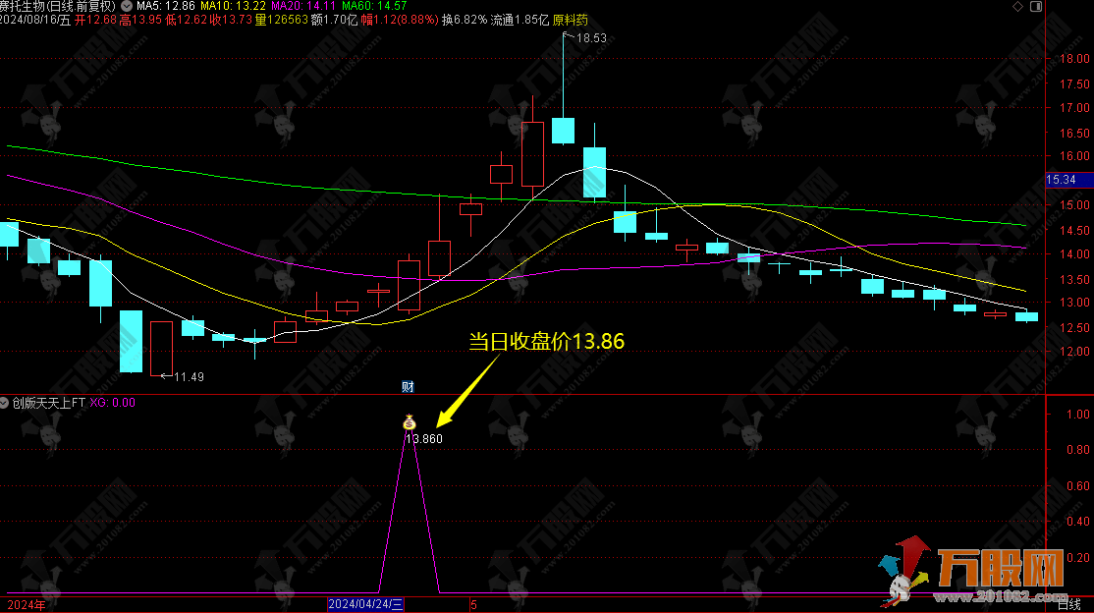Click the 日线 period button at bottom right
Image resolution: width=1094 pixels, height=613 pixels.
coord(1069,604)
